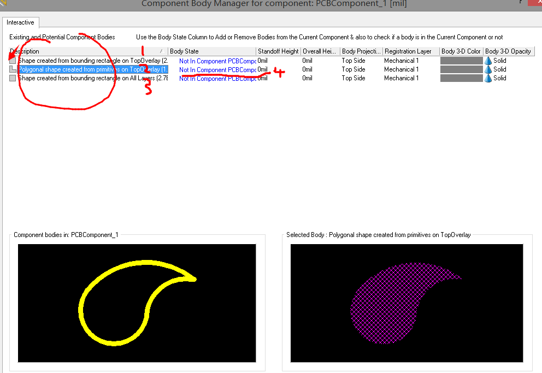
Task: Click the opacity cone icon in first row
Action: [488, 61]
